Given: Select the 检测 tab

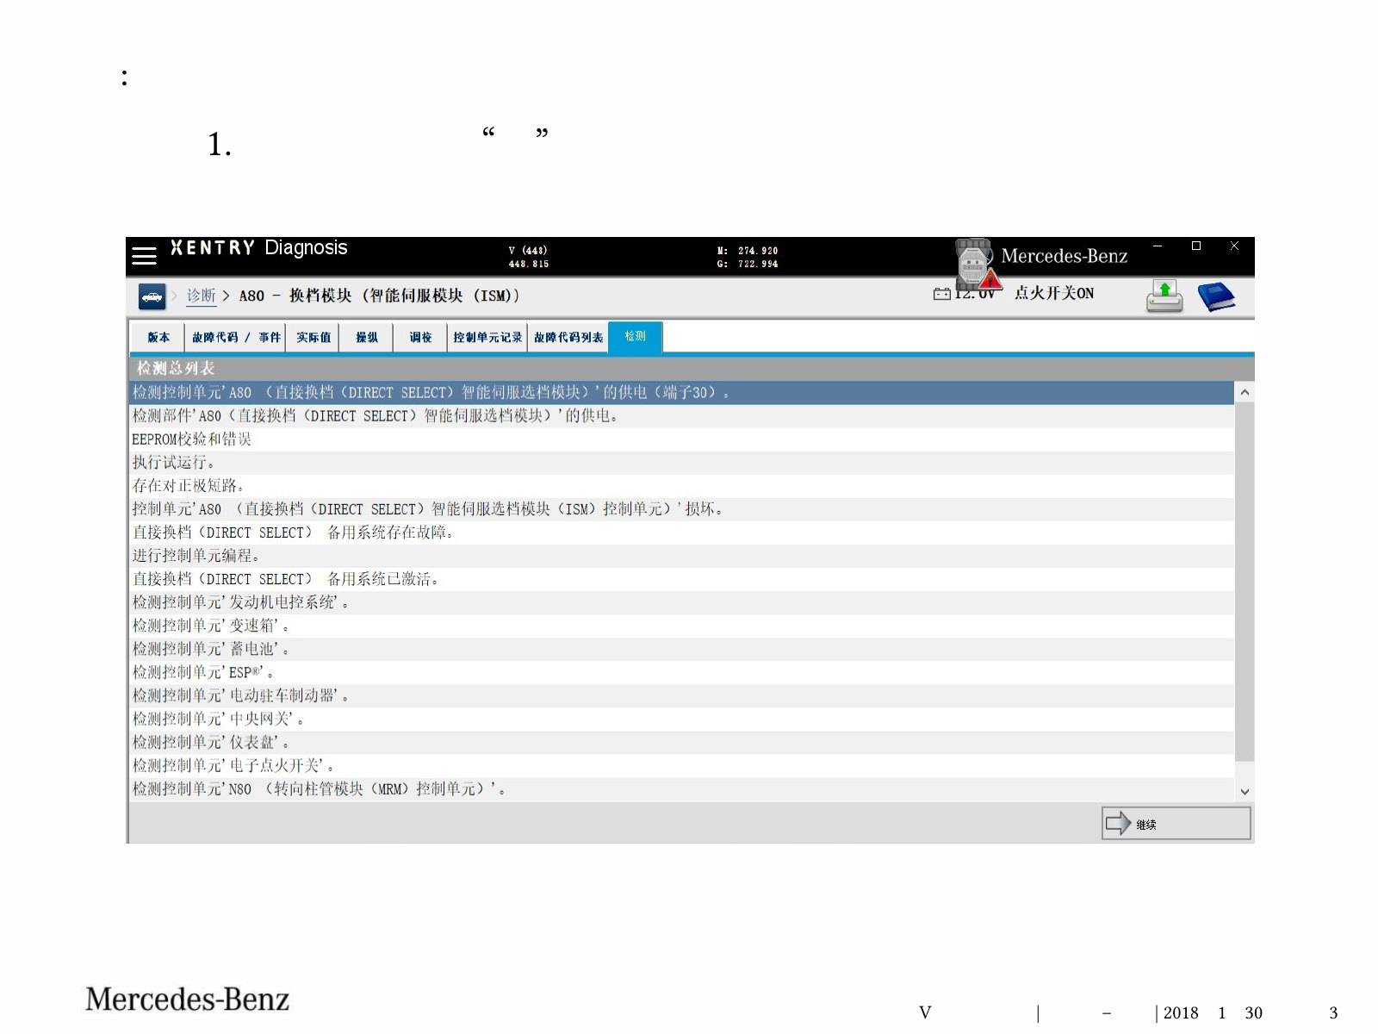Looking at the screenshot, I should tap(636, 336).
